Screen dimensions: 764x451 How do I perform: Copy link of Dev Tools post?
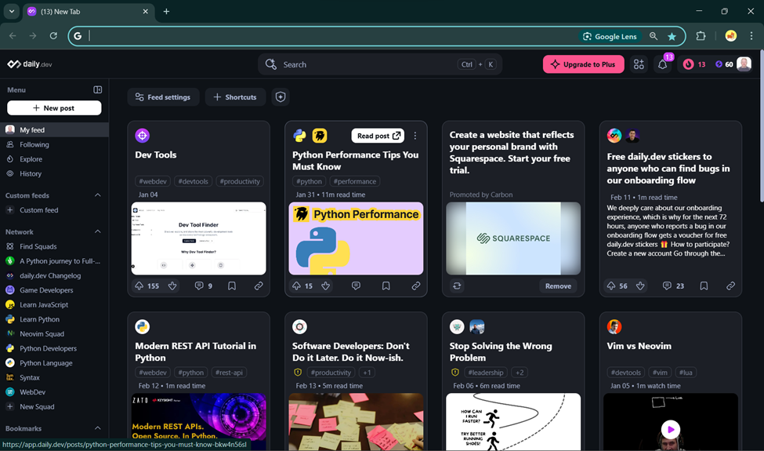pyautogui.click(x=259, y=286)
